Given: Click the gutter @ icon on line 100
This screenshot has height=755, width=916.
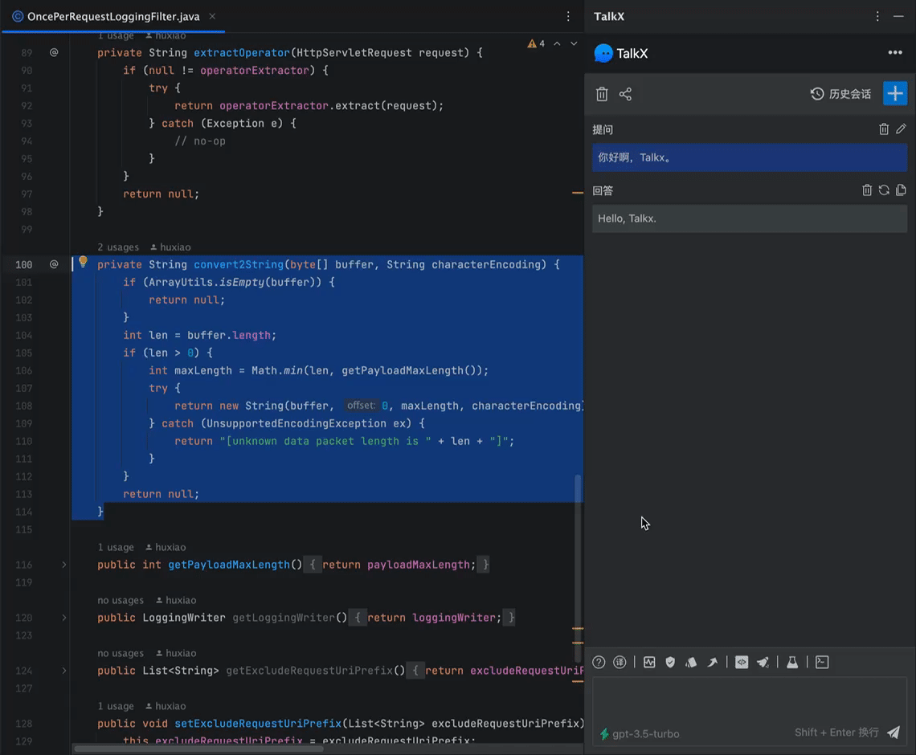Looking at the screenshot, I should [x=54, y=264].
